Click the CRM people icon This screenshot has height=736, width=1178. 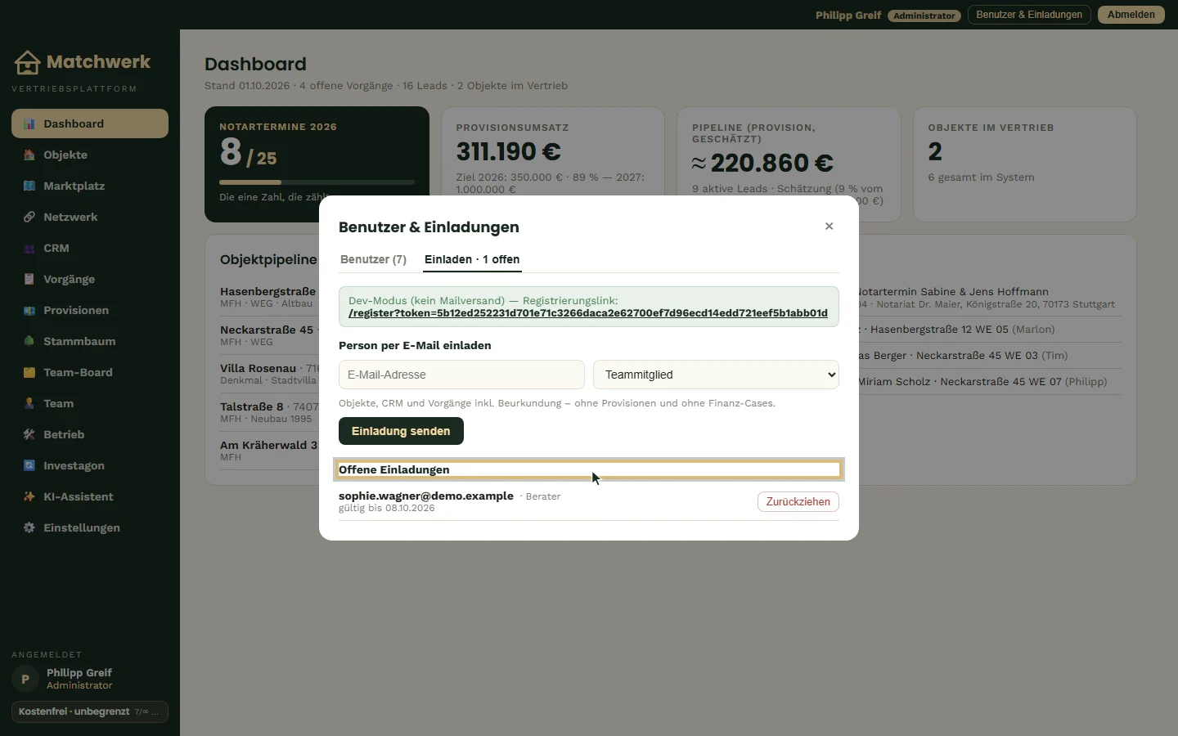pyautogui.click(x=29, y=249)
